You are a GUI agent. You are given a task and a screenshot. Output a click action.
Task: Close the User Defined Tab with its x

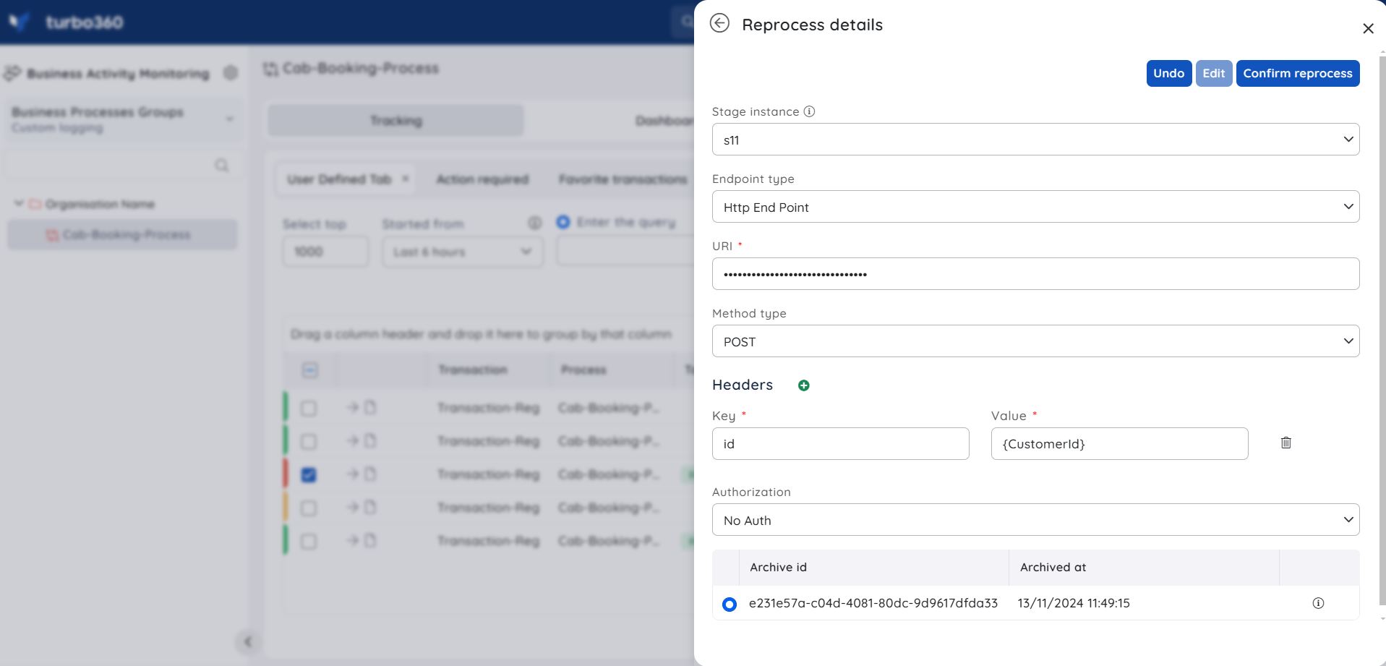pos(406,179)
